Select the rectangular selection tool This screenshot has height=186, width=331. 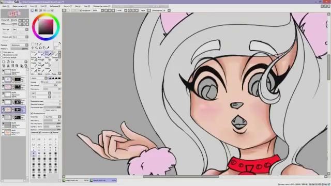tap(33, 44)
